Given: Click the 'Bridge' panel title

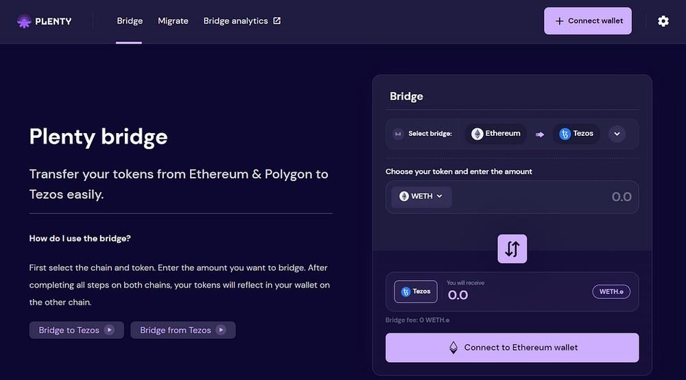Looking at the screenshot, I should 406,97.
